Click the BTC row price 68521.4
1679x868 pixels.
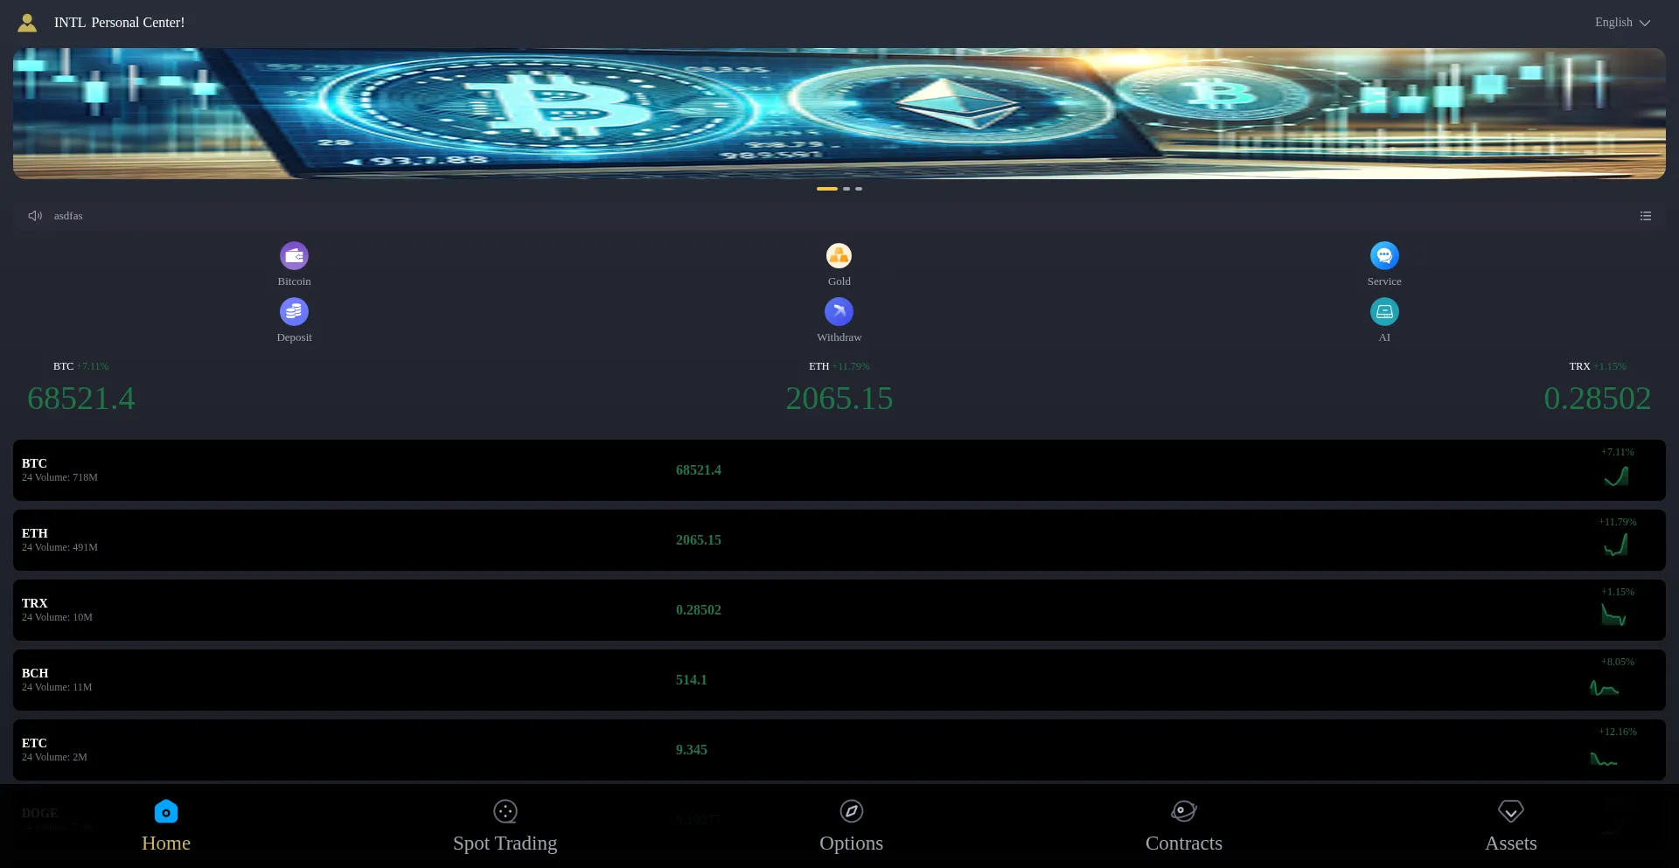pos(699,470)
